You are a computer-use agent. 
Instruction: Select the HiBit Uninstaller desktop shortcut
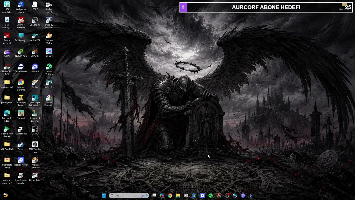point(7,7)
